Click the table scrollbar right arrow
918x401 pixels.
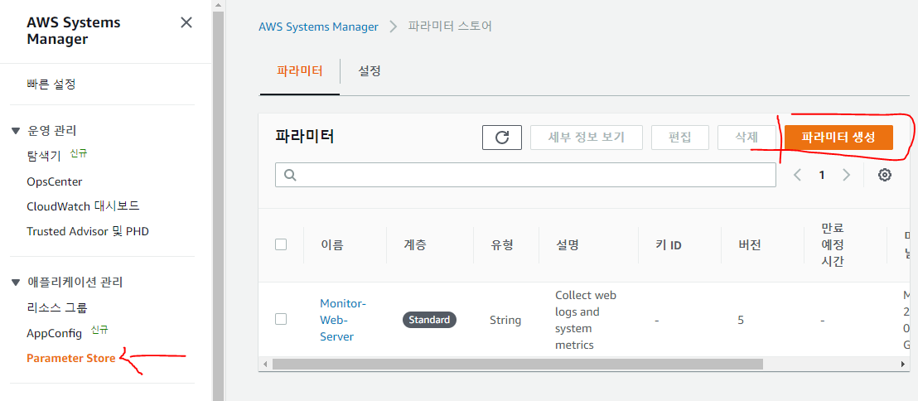click(903, 364)
